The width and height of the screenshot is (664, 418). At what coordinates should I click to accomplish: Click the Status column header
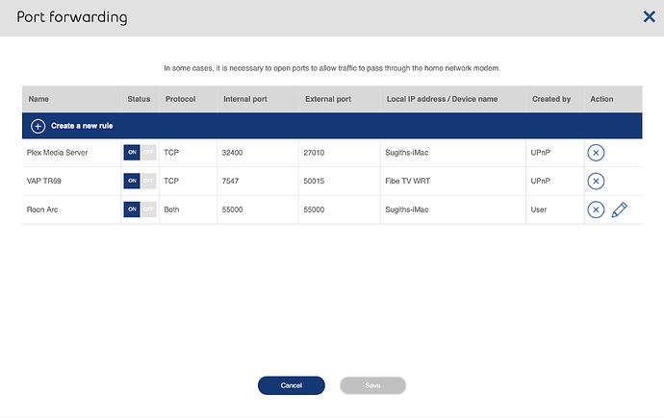coord(139,99)
